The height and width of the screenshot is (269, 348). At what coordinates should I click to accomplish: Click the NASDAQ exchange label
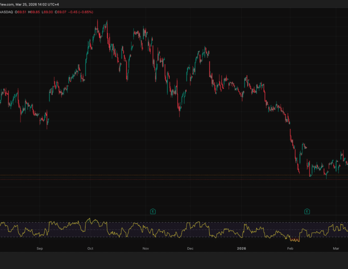pyautogui.click(x=5, y=12)
